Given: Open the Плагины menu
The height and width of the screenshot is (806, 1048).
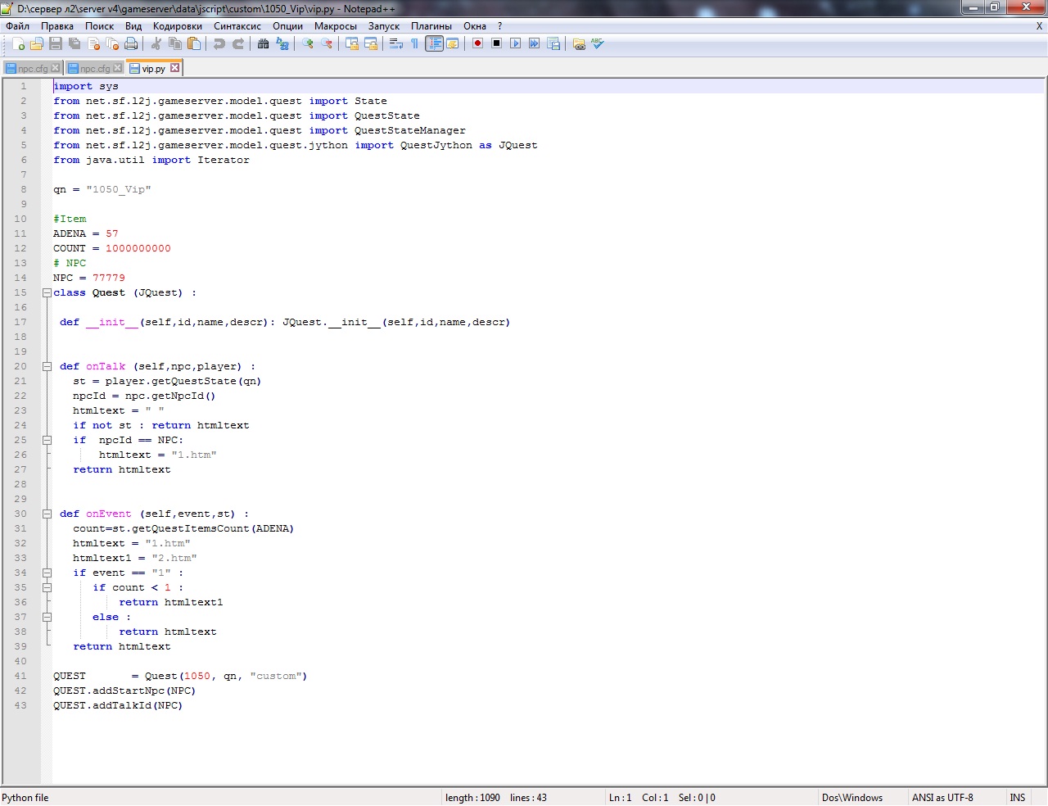Looking at the screenshot, I should 431,26.
